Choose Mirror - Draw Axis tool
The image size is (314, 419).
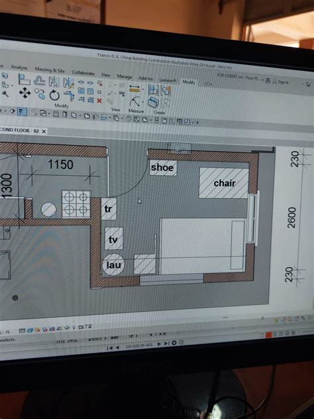point(69,83)
